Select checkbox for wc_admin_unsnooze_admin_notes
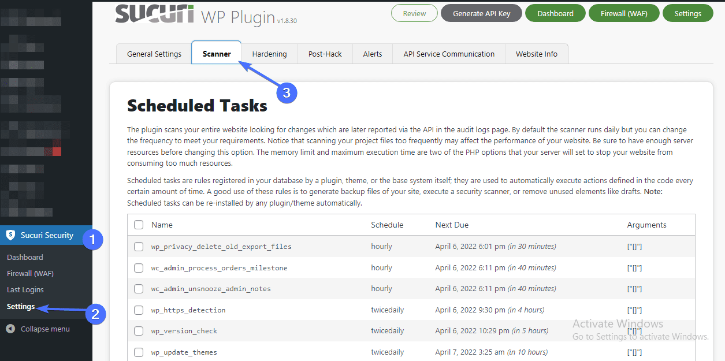The width and height of the screenshot is (725, 361). pyautogui.click(x=139, y=289)
